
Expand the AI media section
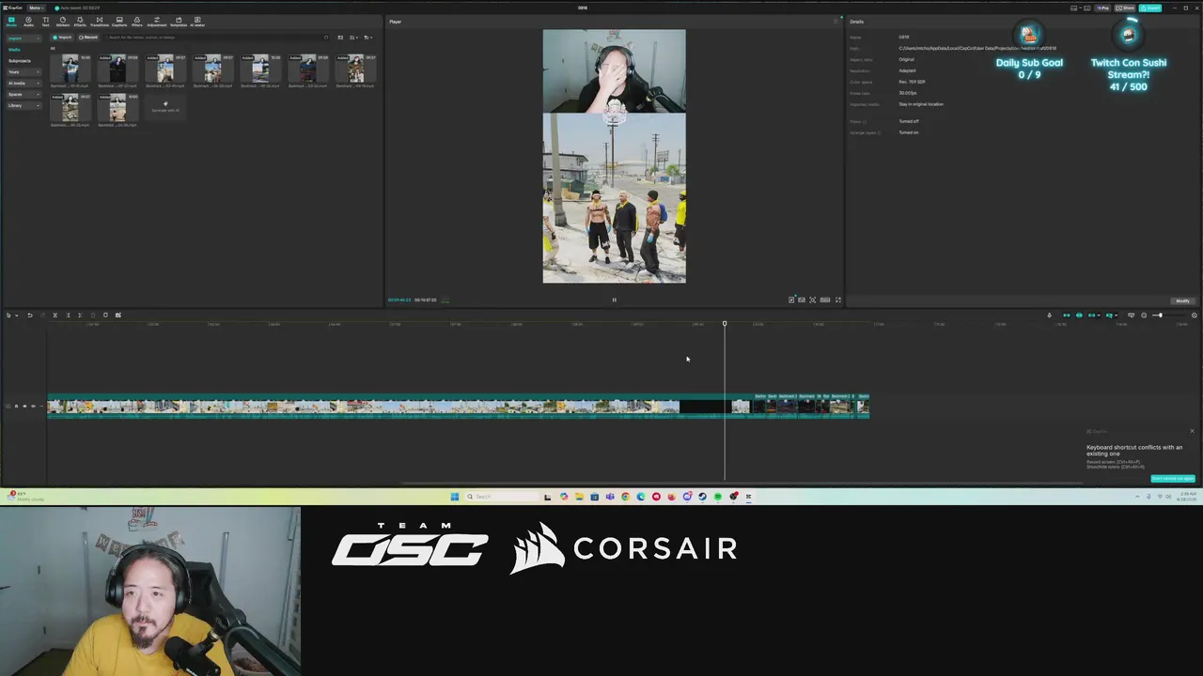(23, 84)
